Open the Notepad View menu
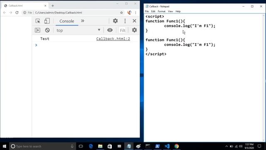The height and width of the screenshot is (150, 266). [170, 11]
